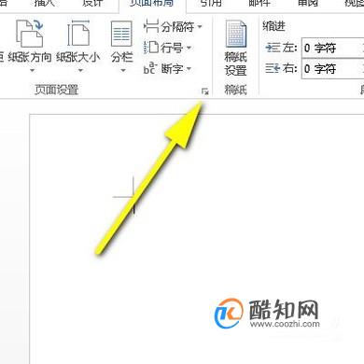This screenshot has height=364, width=364.
Task: Switch to the 引用 tab
Action: coord(211,3)
